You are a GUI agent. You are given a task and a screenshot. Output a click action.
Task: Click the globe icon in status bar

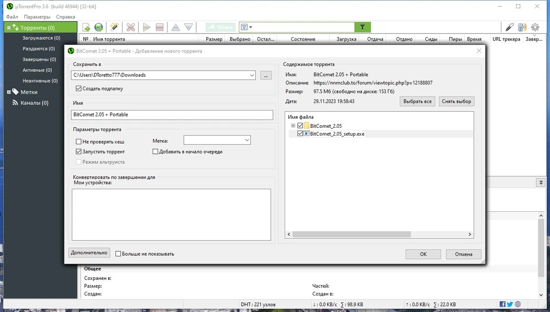point(518,304)
